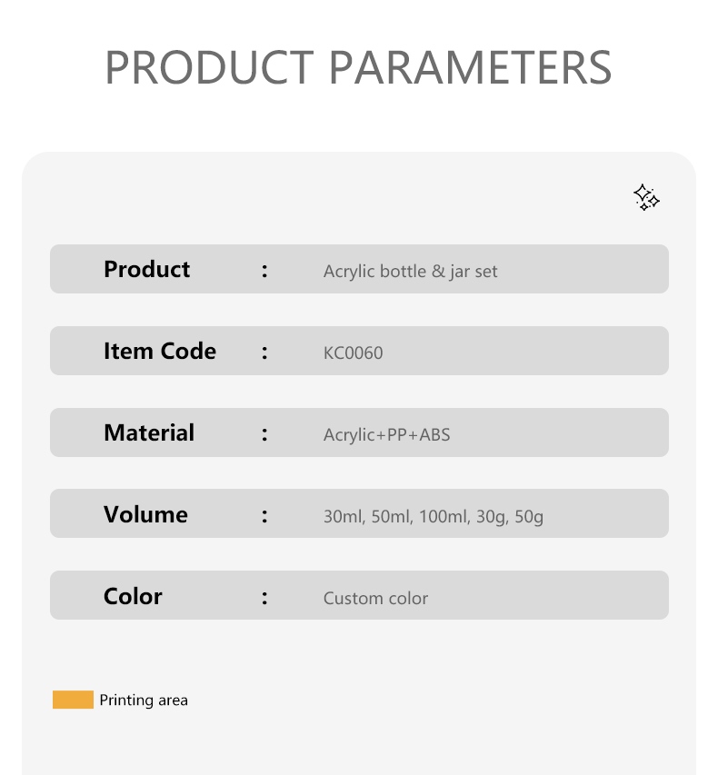The image size is (718, 775).
Task: Select the Printing area label
Action: coord(144,700)
